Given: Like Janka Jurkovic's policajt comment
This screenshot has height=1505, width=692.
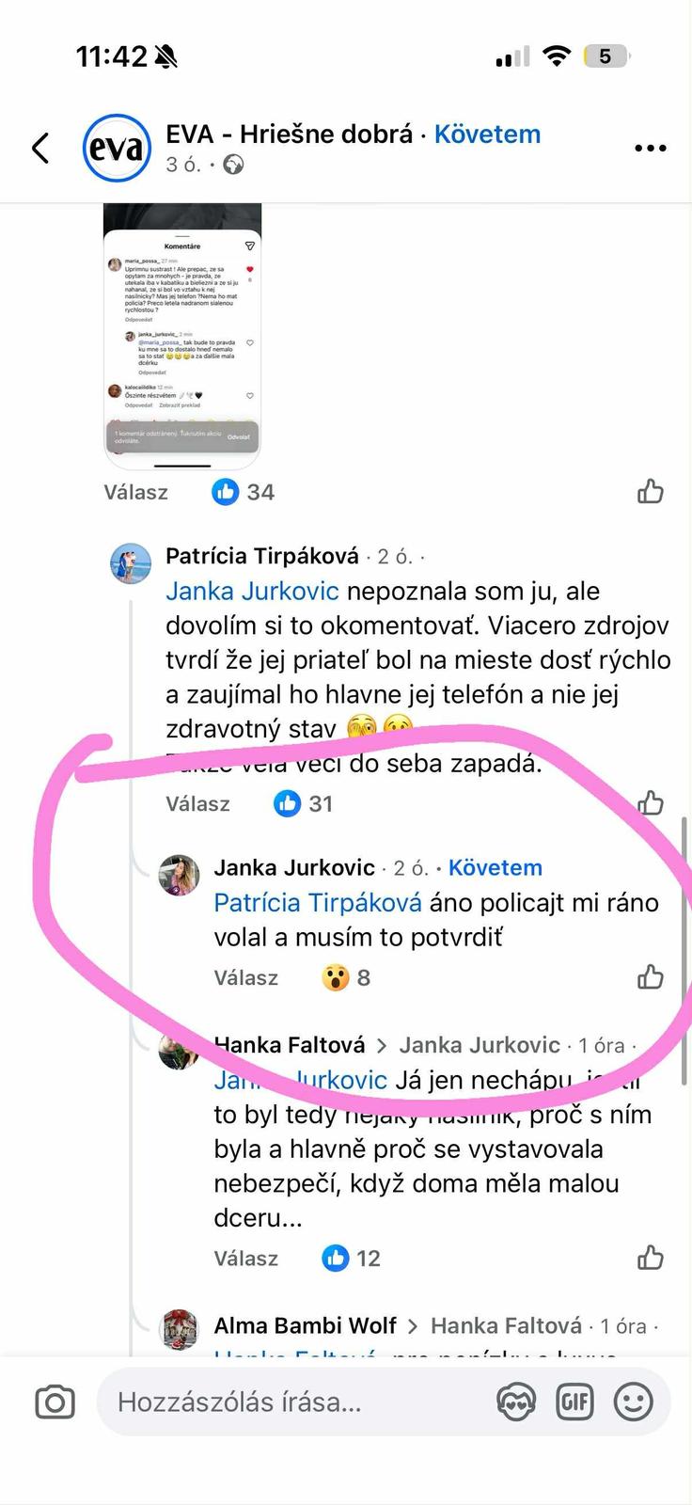Looking at the screenshot, I should point(651,977).
